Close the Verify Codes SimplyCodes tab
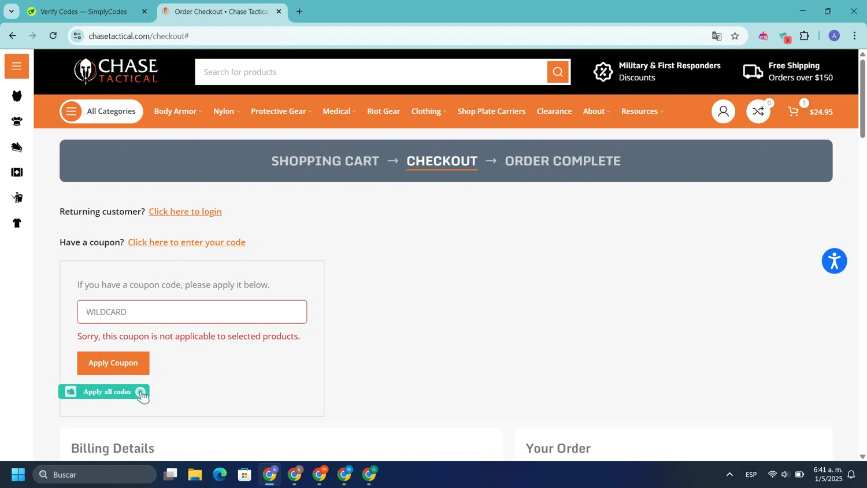The width and height of the screenshot is (867, 488). click(x=144, y=12)
